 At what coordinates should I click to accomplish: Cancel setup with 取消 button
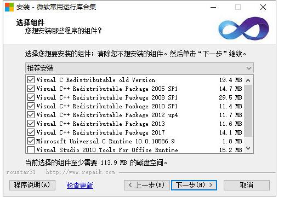[247, 185]
